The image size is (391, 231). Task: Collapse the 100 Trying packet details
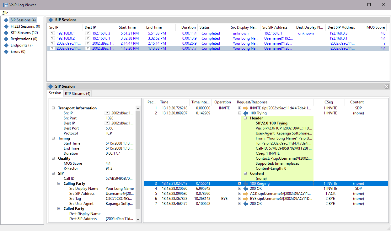click(239, 113)
